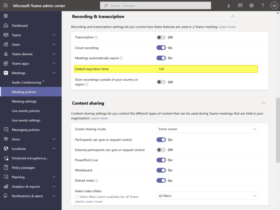Toggle Meetings automatically expire off
Image resolution: width=280 pixels, height=210 pixels.
pos(161,58)
